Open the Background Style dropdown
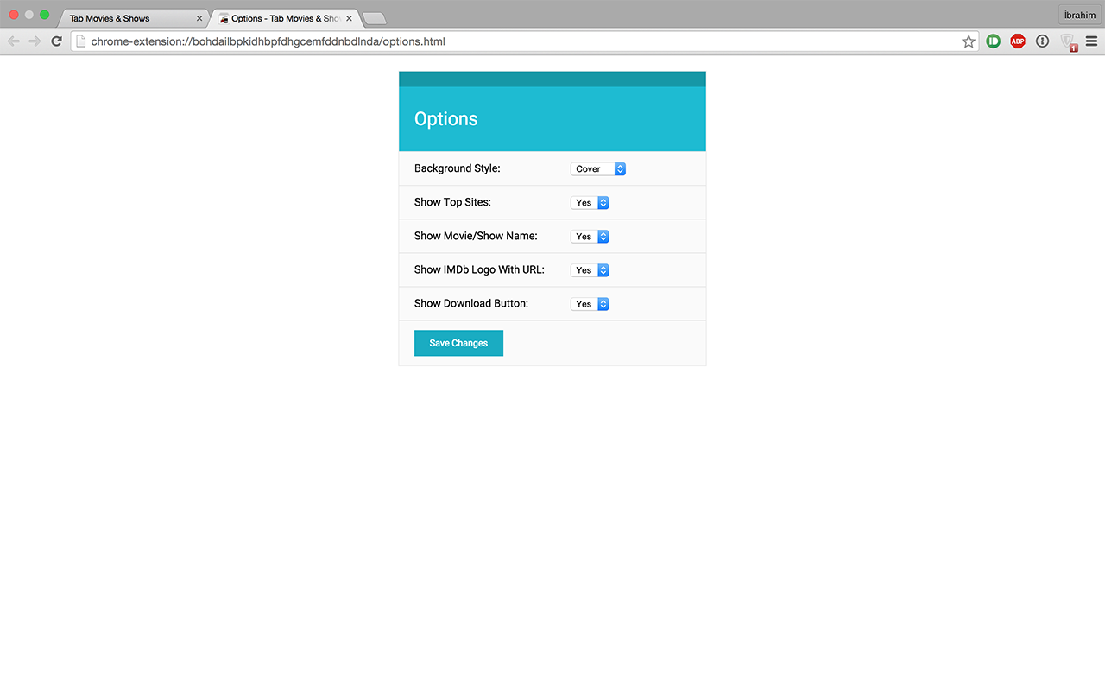Image resolution: width=1105 pixels, height=691 pixels. (598, 169)
